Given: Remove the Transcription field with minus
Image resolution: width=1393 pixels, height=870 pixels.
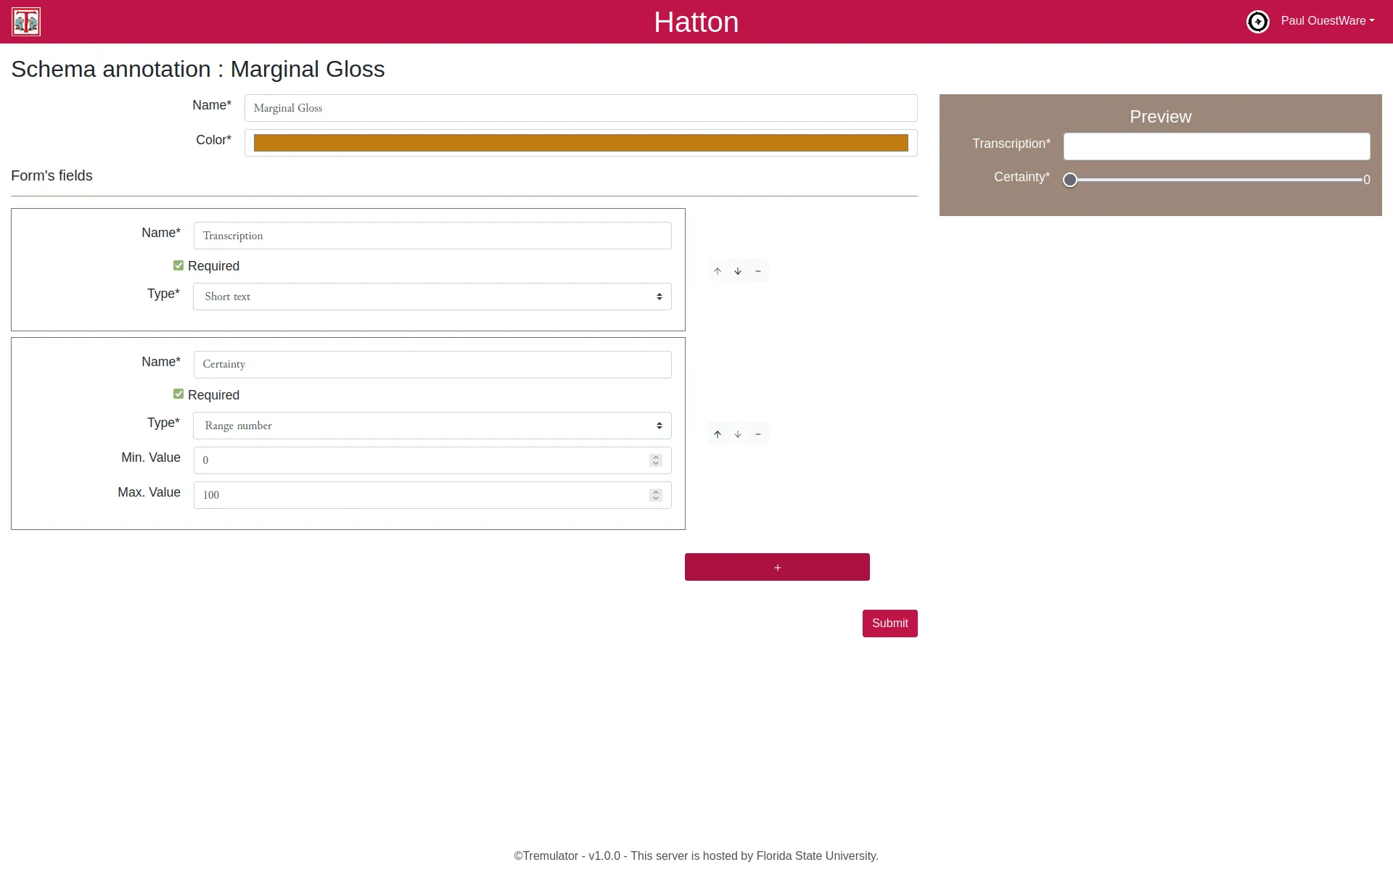Looking at the screenshot, I should [x=758, y=271].
